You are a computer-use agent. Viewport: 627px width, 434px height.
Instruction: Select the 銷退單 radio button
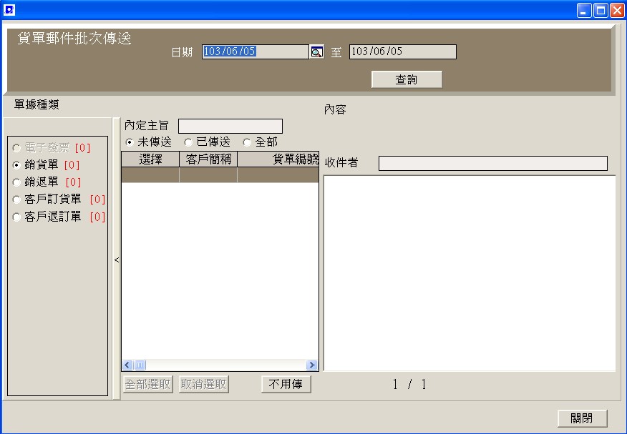pyautogui.click(x=16, y=182)
